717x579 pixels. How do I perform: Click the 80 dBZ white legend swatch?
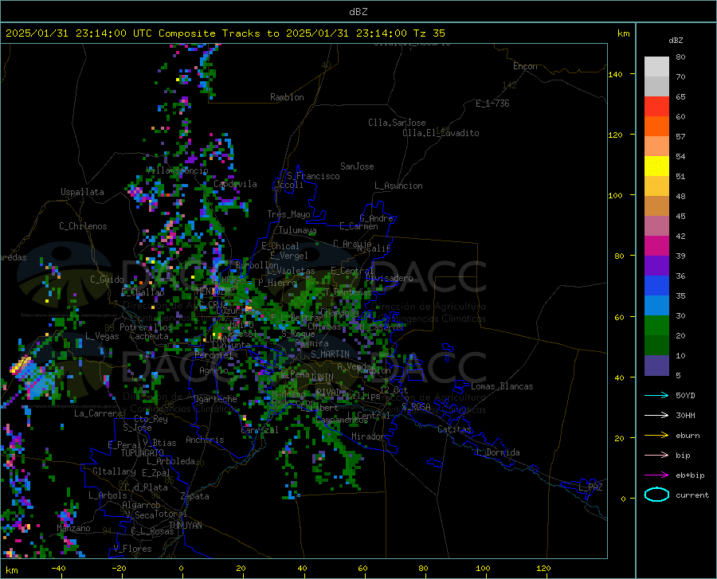656,66
